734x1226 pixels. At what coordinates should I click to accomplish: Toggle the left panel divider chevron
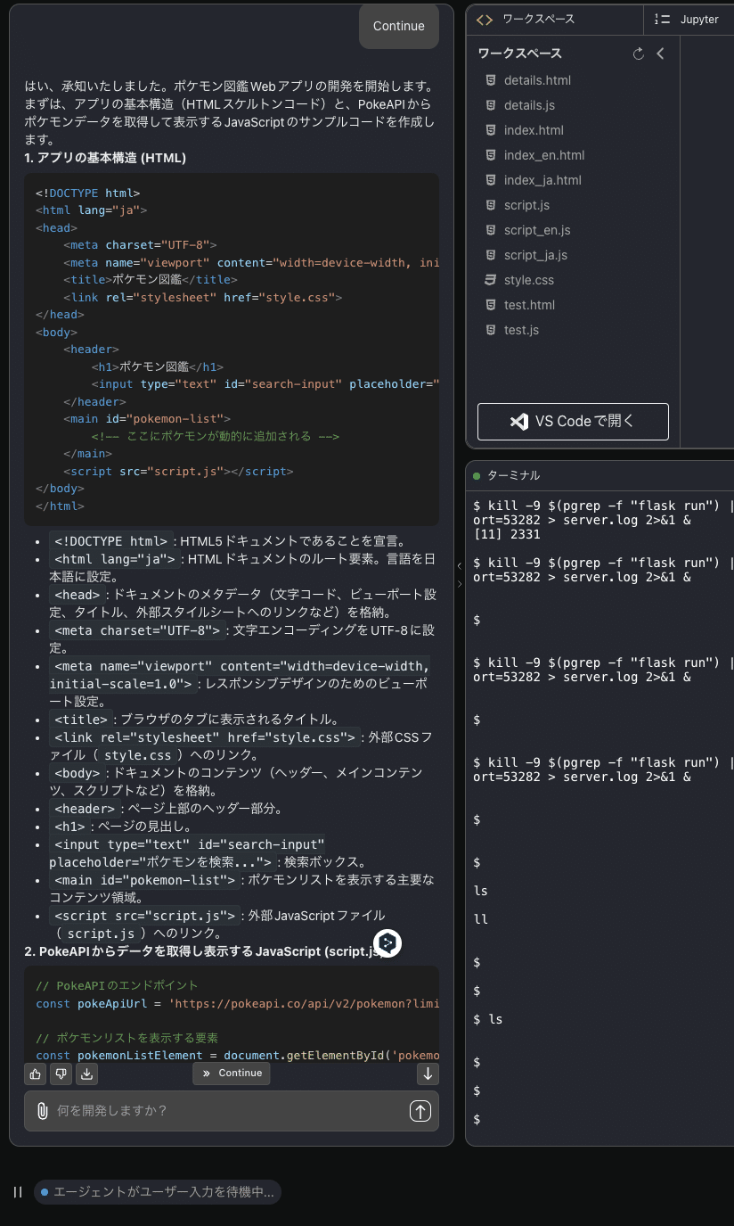[x=459, y=564]
